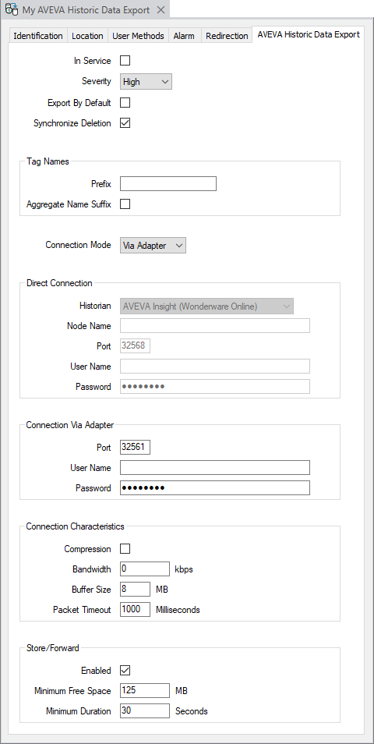Enable the In Service checkbox

click(x=125, y=61)
